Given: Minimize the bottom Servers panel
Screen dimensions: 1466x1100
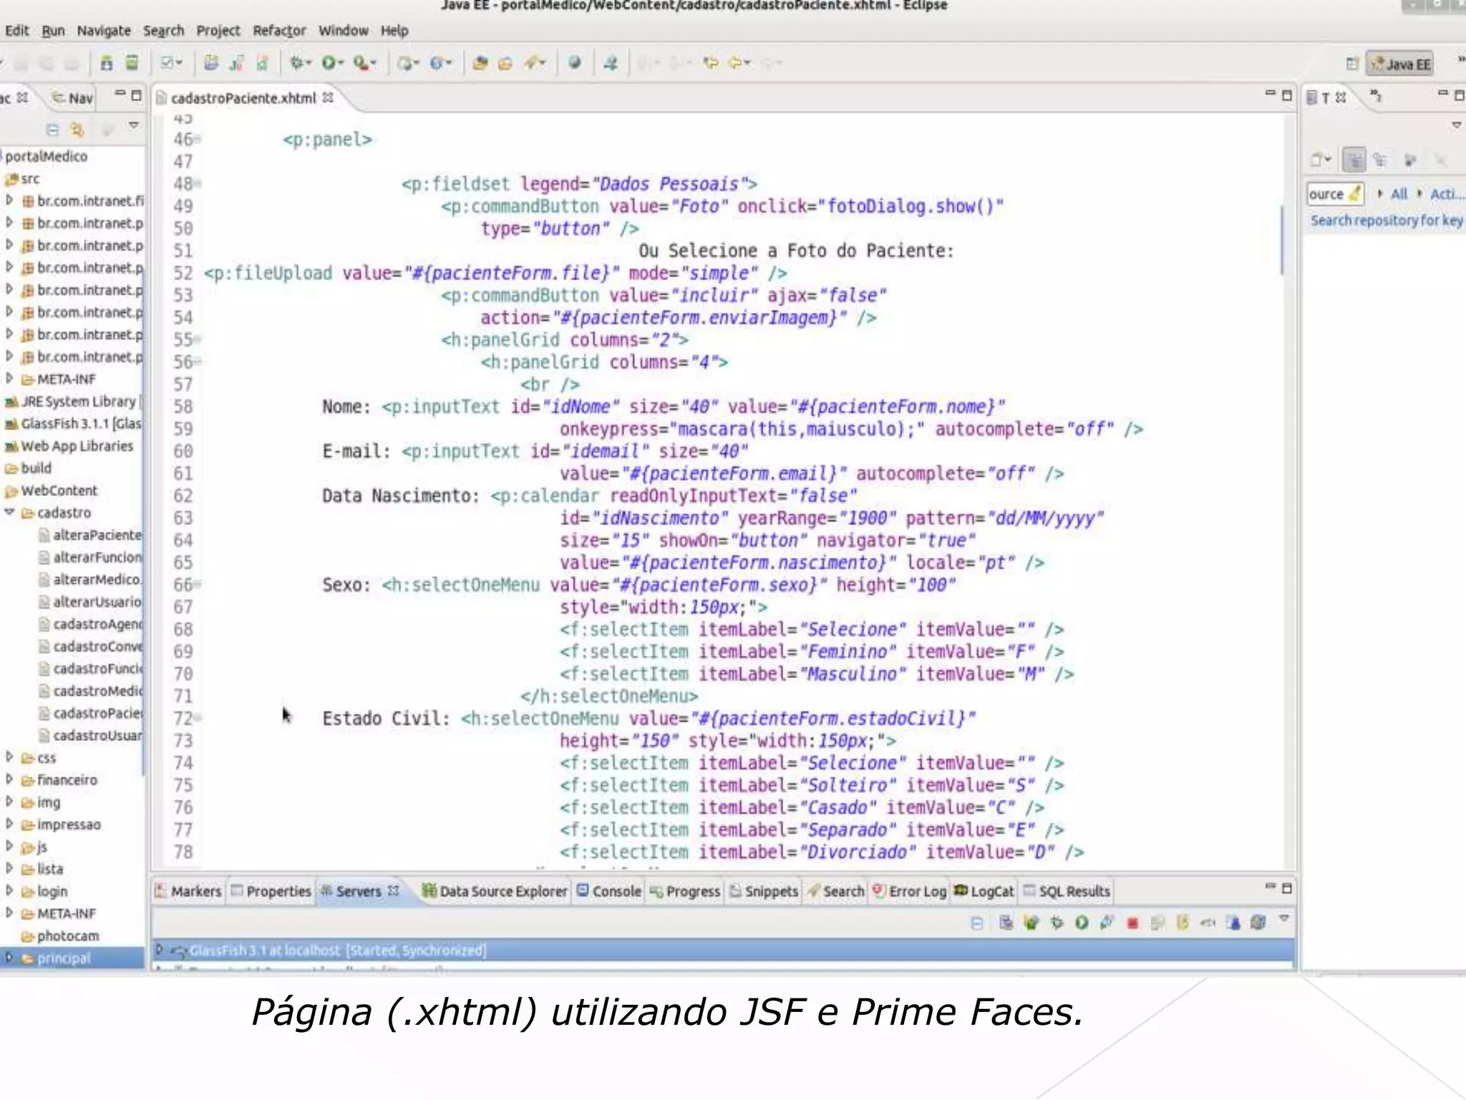Looking at the screenshot, I should (x=1270, y=887).
